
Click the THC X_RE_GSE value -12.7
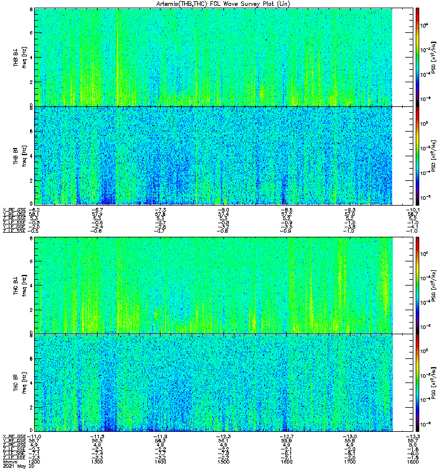pyautogui.click(x=286, y=437)
